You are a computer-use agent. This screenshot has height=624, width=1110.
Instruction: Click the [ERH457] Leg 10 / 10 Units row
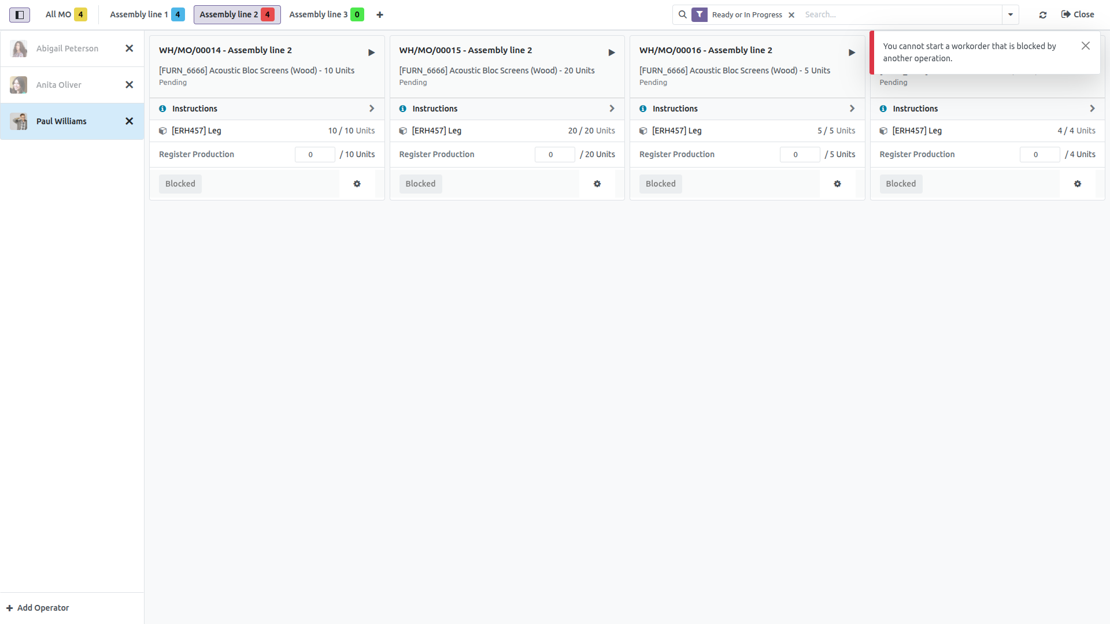click(267, 131)
